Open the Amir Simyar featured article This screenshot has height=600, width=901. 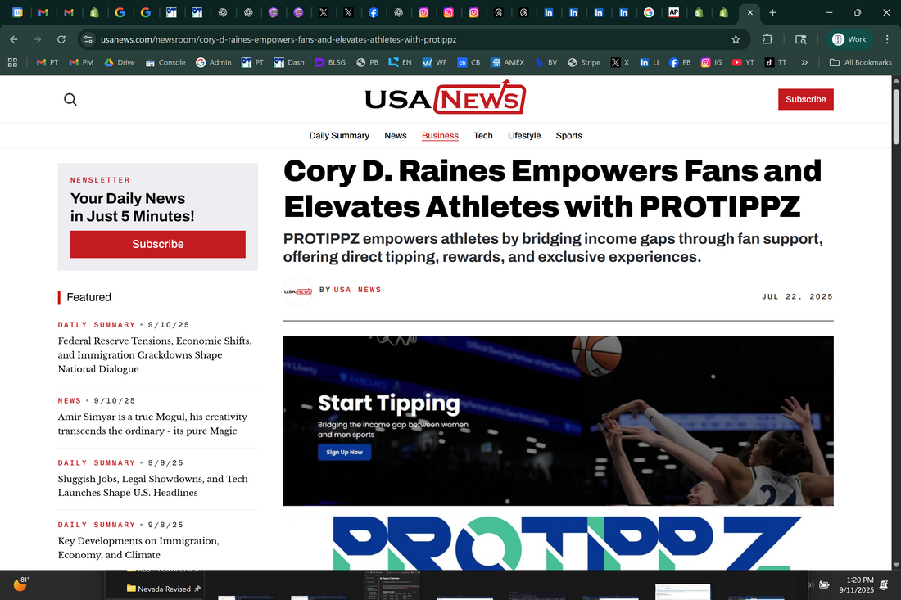coord(152,424)
